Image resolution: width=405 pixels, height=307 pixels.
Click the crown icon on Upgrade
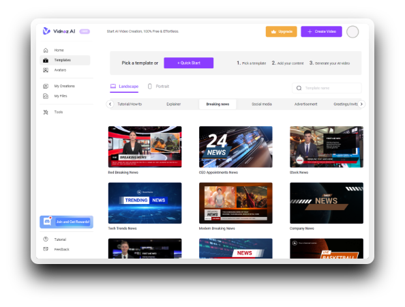pos(274,32)
